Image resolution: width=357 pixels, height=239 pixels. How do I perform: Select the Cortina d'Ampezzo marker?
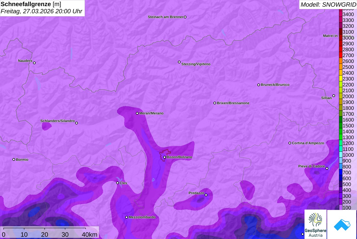point(290,143)
